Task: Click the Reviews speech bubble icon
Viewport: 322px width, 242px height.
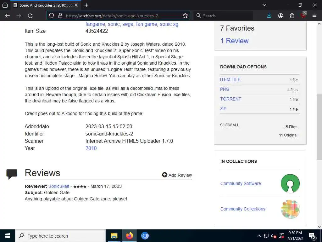Action: [12, 174]
